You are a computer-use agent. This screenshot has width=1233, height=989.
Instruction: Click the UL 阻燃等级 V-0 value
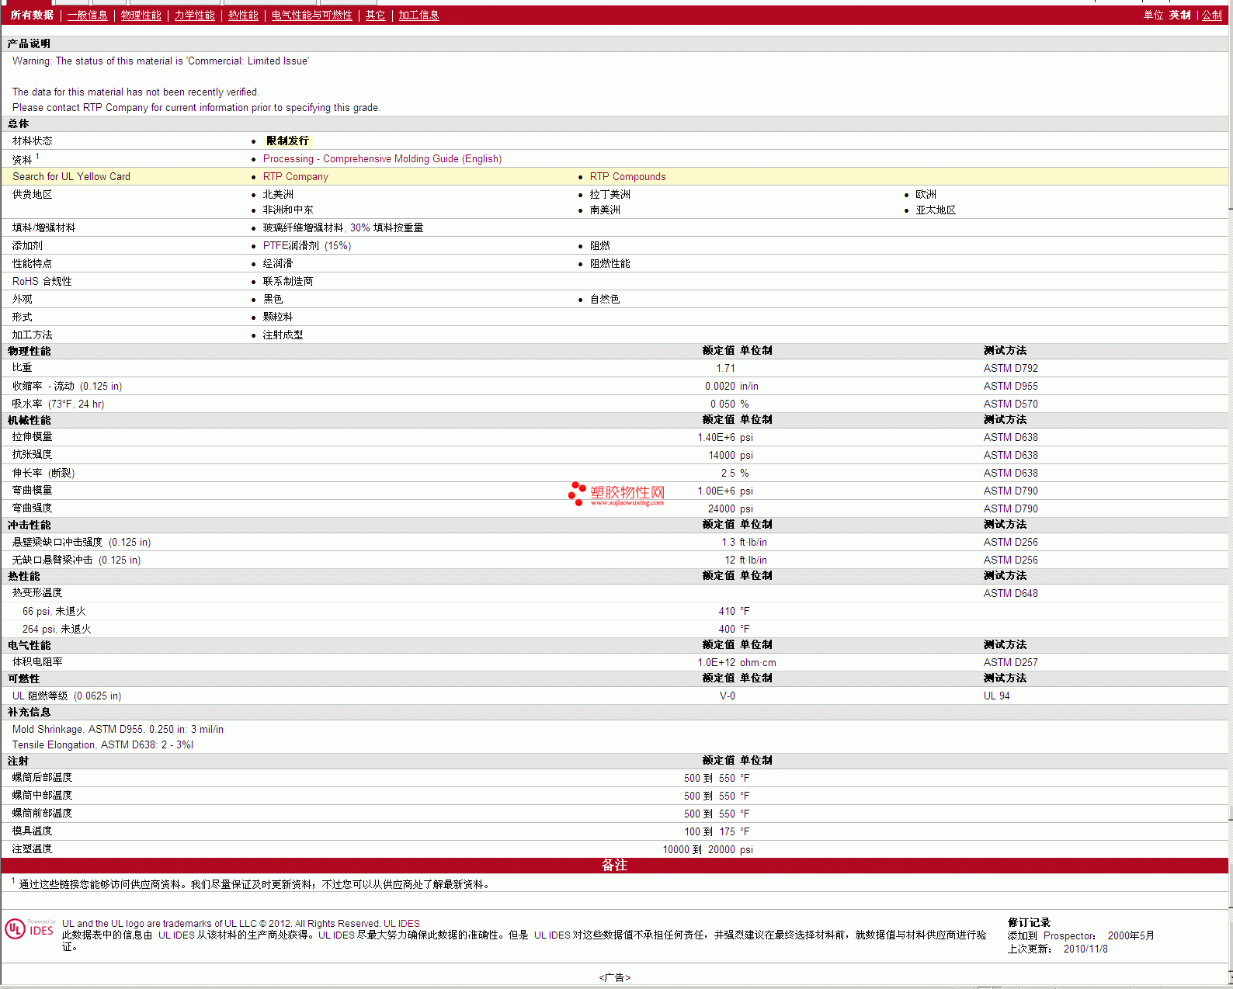pyautogui.click(x=727, y=696)
